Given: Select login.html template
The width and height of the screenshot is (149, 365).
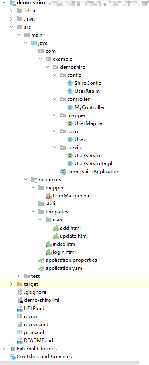Looking at the screenshot, I should pos(64,252).
